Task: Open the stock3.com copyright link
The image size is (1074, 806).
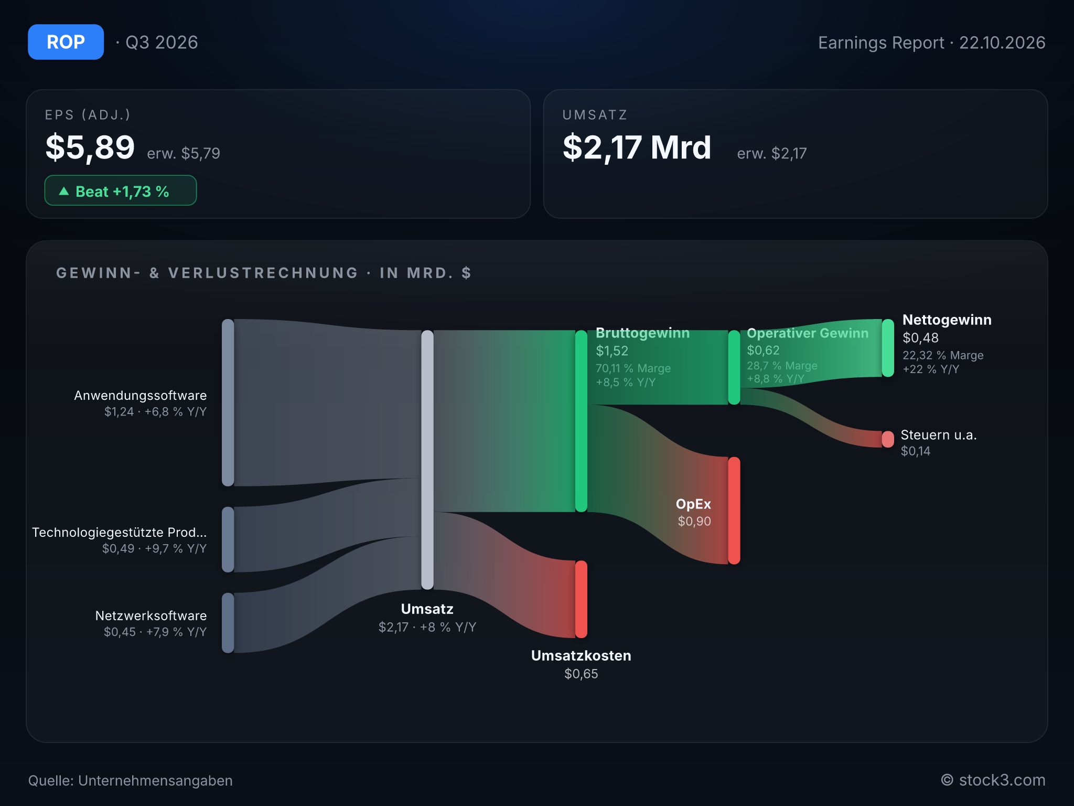Action: click(x=993, y=780)
